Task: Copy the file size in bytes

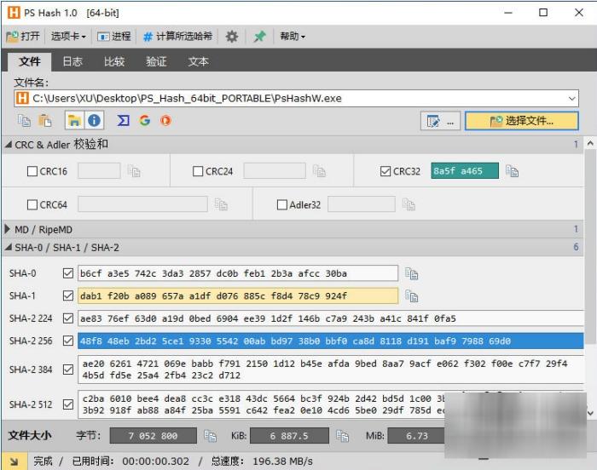Action: (210, 435)
